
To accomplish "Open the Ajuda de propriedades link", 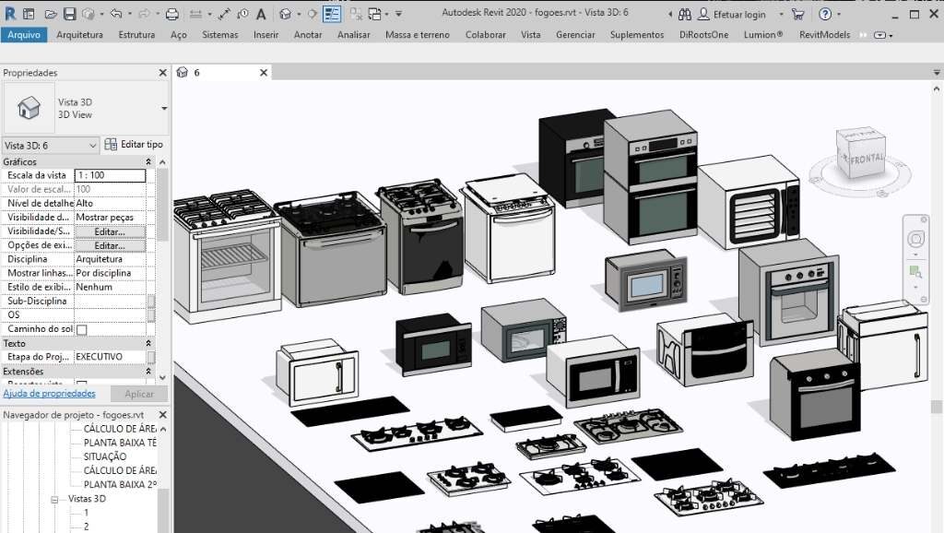I will 49,394.
